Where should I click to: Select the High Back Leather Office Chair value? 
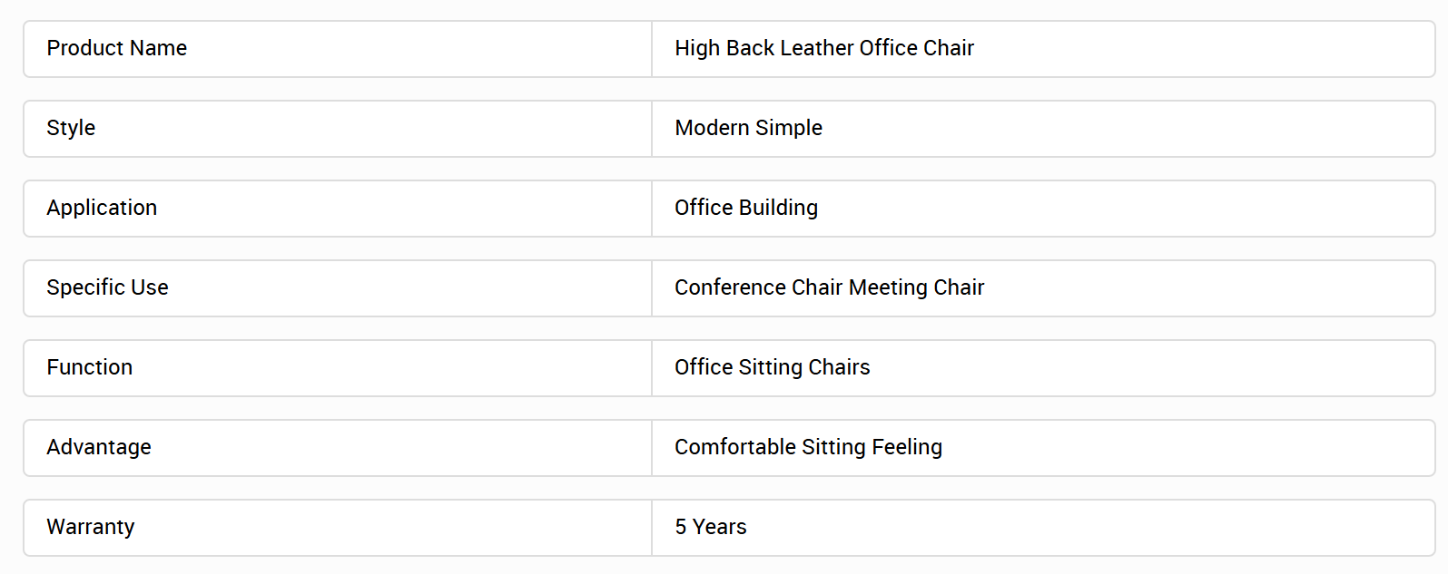(823, 48)
